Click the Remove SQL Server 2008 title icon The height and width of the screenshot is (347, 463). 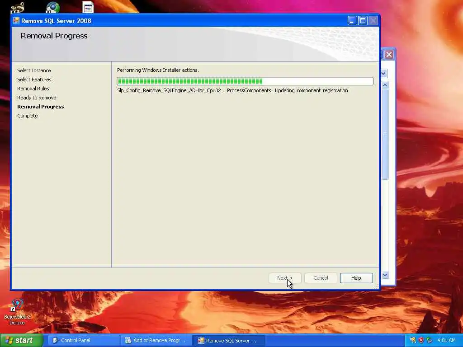pos(16,21)
